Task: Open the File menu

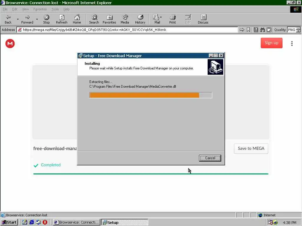Action: point(5,9)
